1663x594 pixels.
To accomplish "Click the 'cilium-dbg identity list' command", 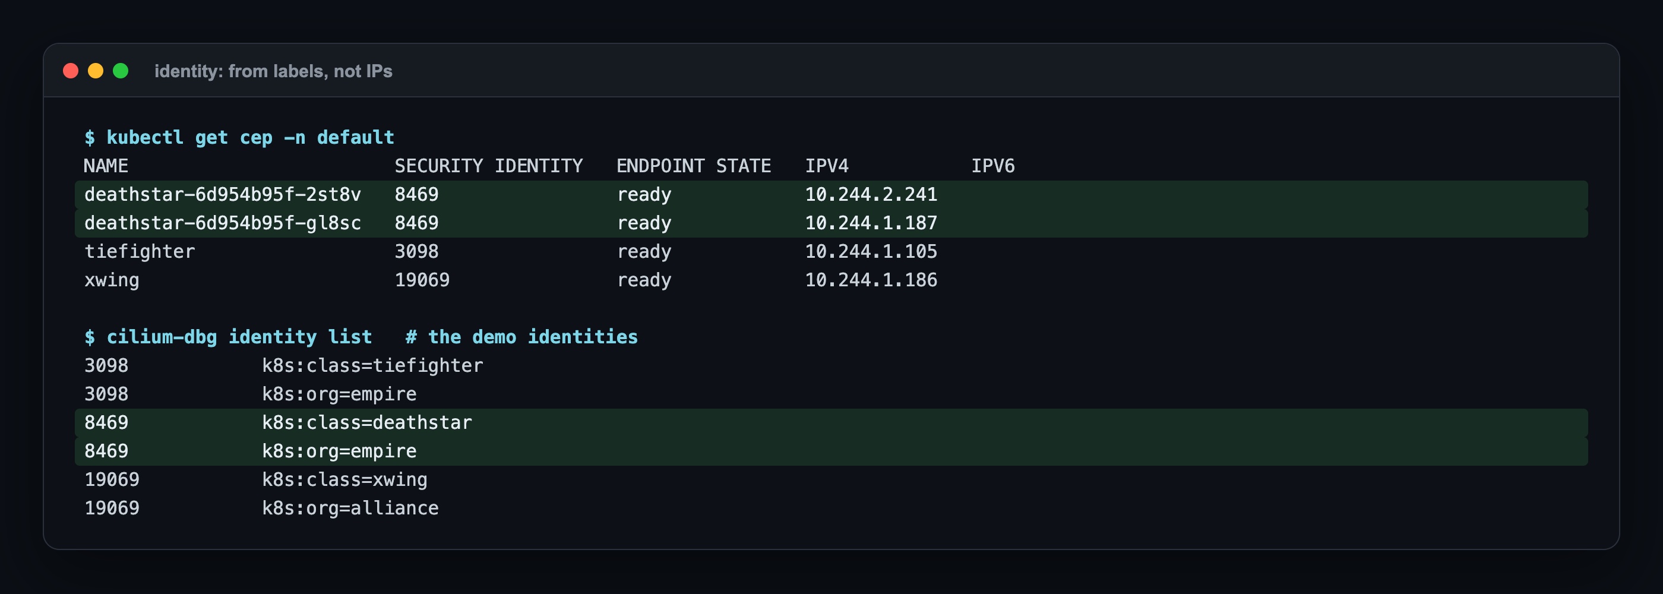I will [239, 337].
